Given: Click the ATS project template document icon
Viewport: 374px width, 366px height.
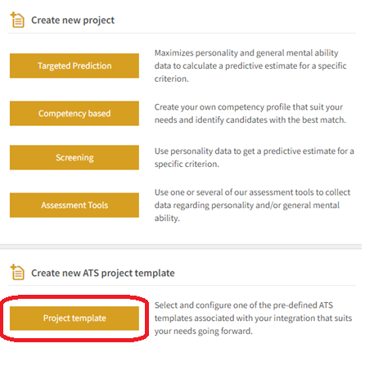Looking at the screenshot, I should 17,273.
